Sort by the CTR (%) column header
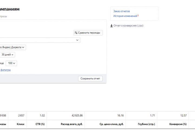Screen dimensions: 195x130 pos(40,124)
